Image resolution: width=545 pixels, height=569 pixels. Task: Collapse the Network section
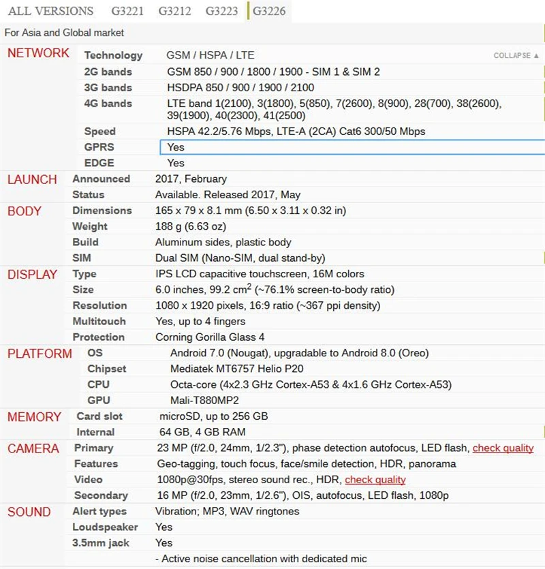(516, 55)
